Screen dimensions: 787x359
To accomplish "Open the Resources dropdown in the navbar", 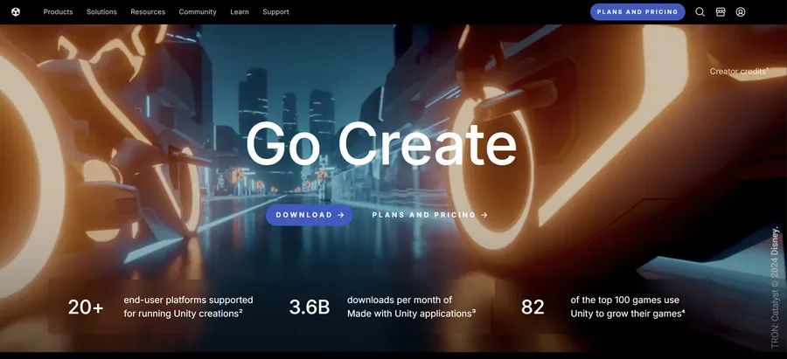I will (x=148, y=12).
